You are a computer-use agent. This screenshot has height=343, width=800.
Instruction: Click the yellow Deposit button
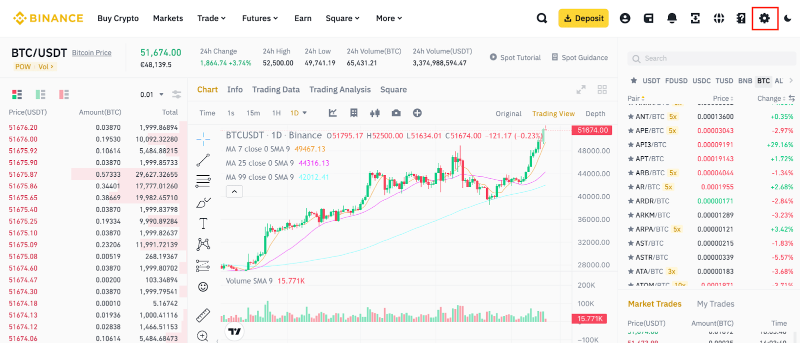point(583,18)
